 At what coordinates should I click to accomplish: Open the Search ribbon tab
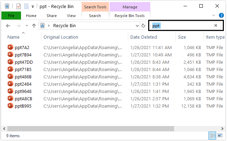click(x=95, y=16)
